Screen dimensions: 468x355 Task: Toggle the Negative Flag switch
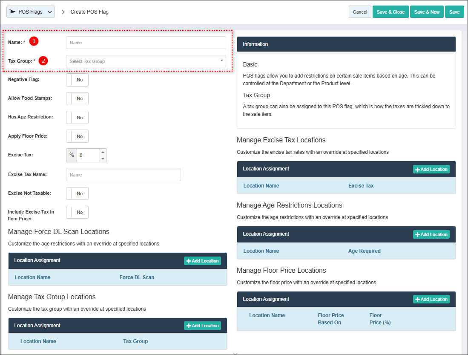(x=78, y=80)
